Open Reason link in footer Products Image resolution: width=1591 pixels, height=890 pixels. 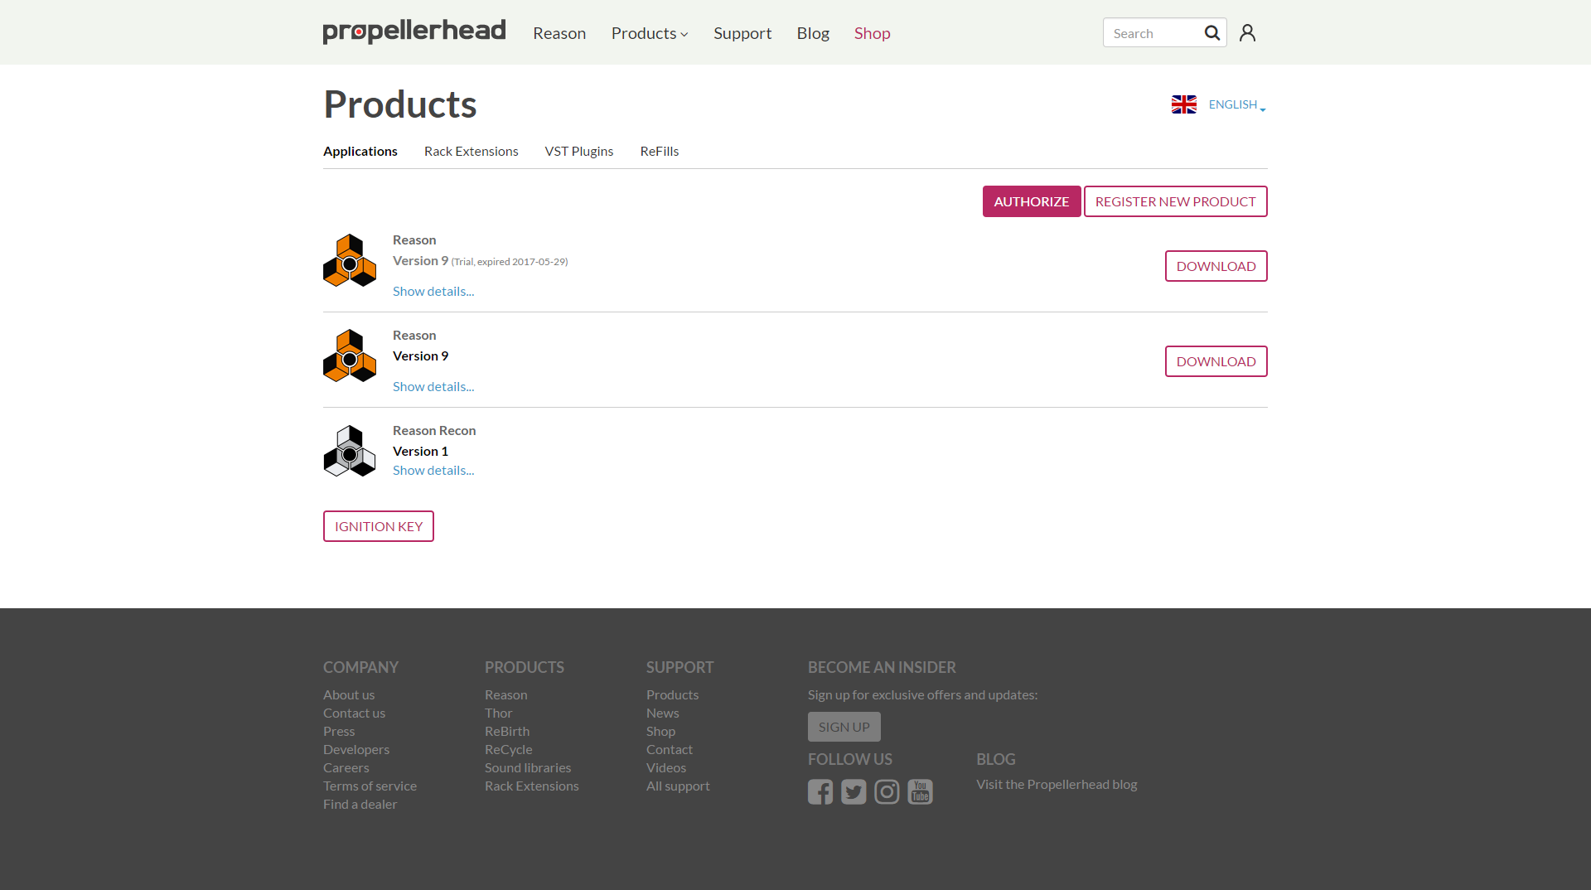click(x=506, y=694)
